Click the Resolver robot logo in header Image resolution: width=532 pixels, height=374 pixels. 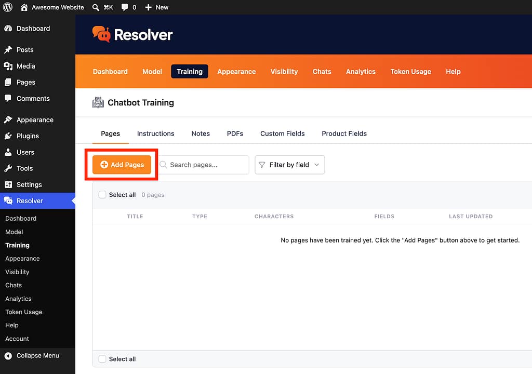(101, 34)
